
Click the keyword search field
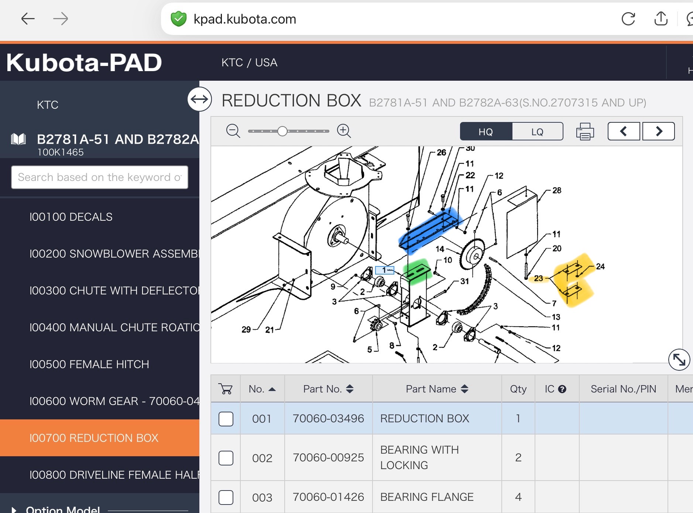click(x=100, y=177)
